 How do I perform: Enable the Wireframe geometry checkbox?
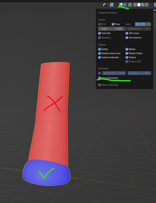pyautogui.click(x=100, y=73)
